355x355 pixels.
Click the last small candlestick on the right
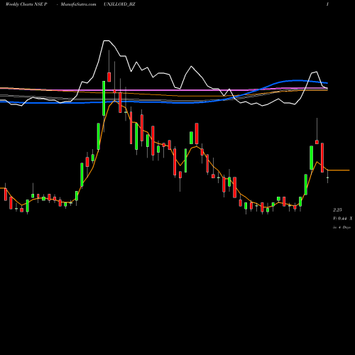[327, 177]
